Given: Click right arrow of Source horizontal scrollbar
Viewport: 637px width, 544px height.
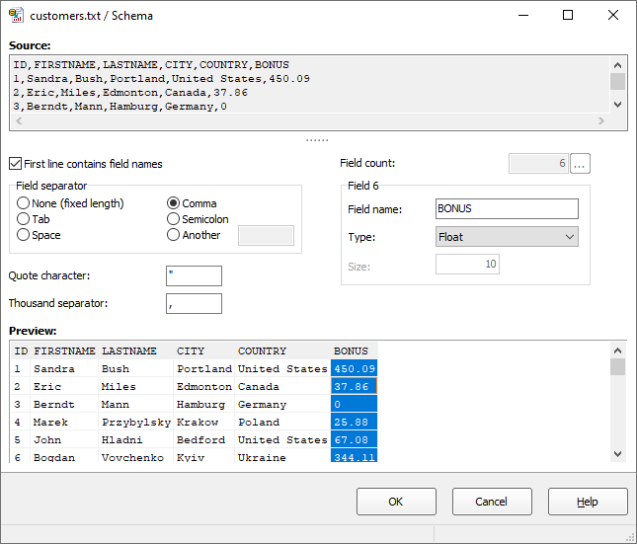Looking at the screenshot, I should tap(600, 122).
